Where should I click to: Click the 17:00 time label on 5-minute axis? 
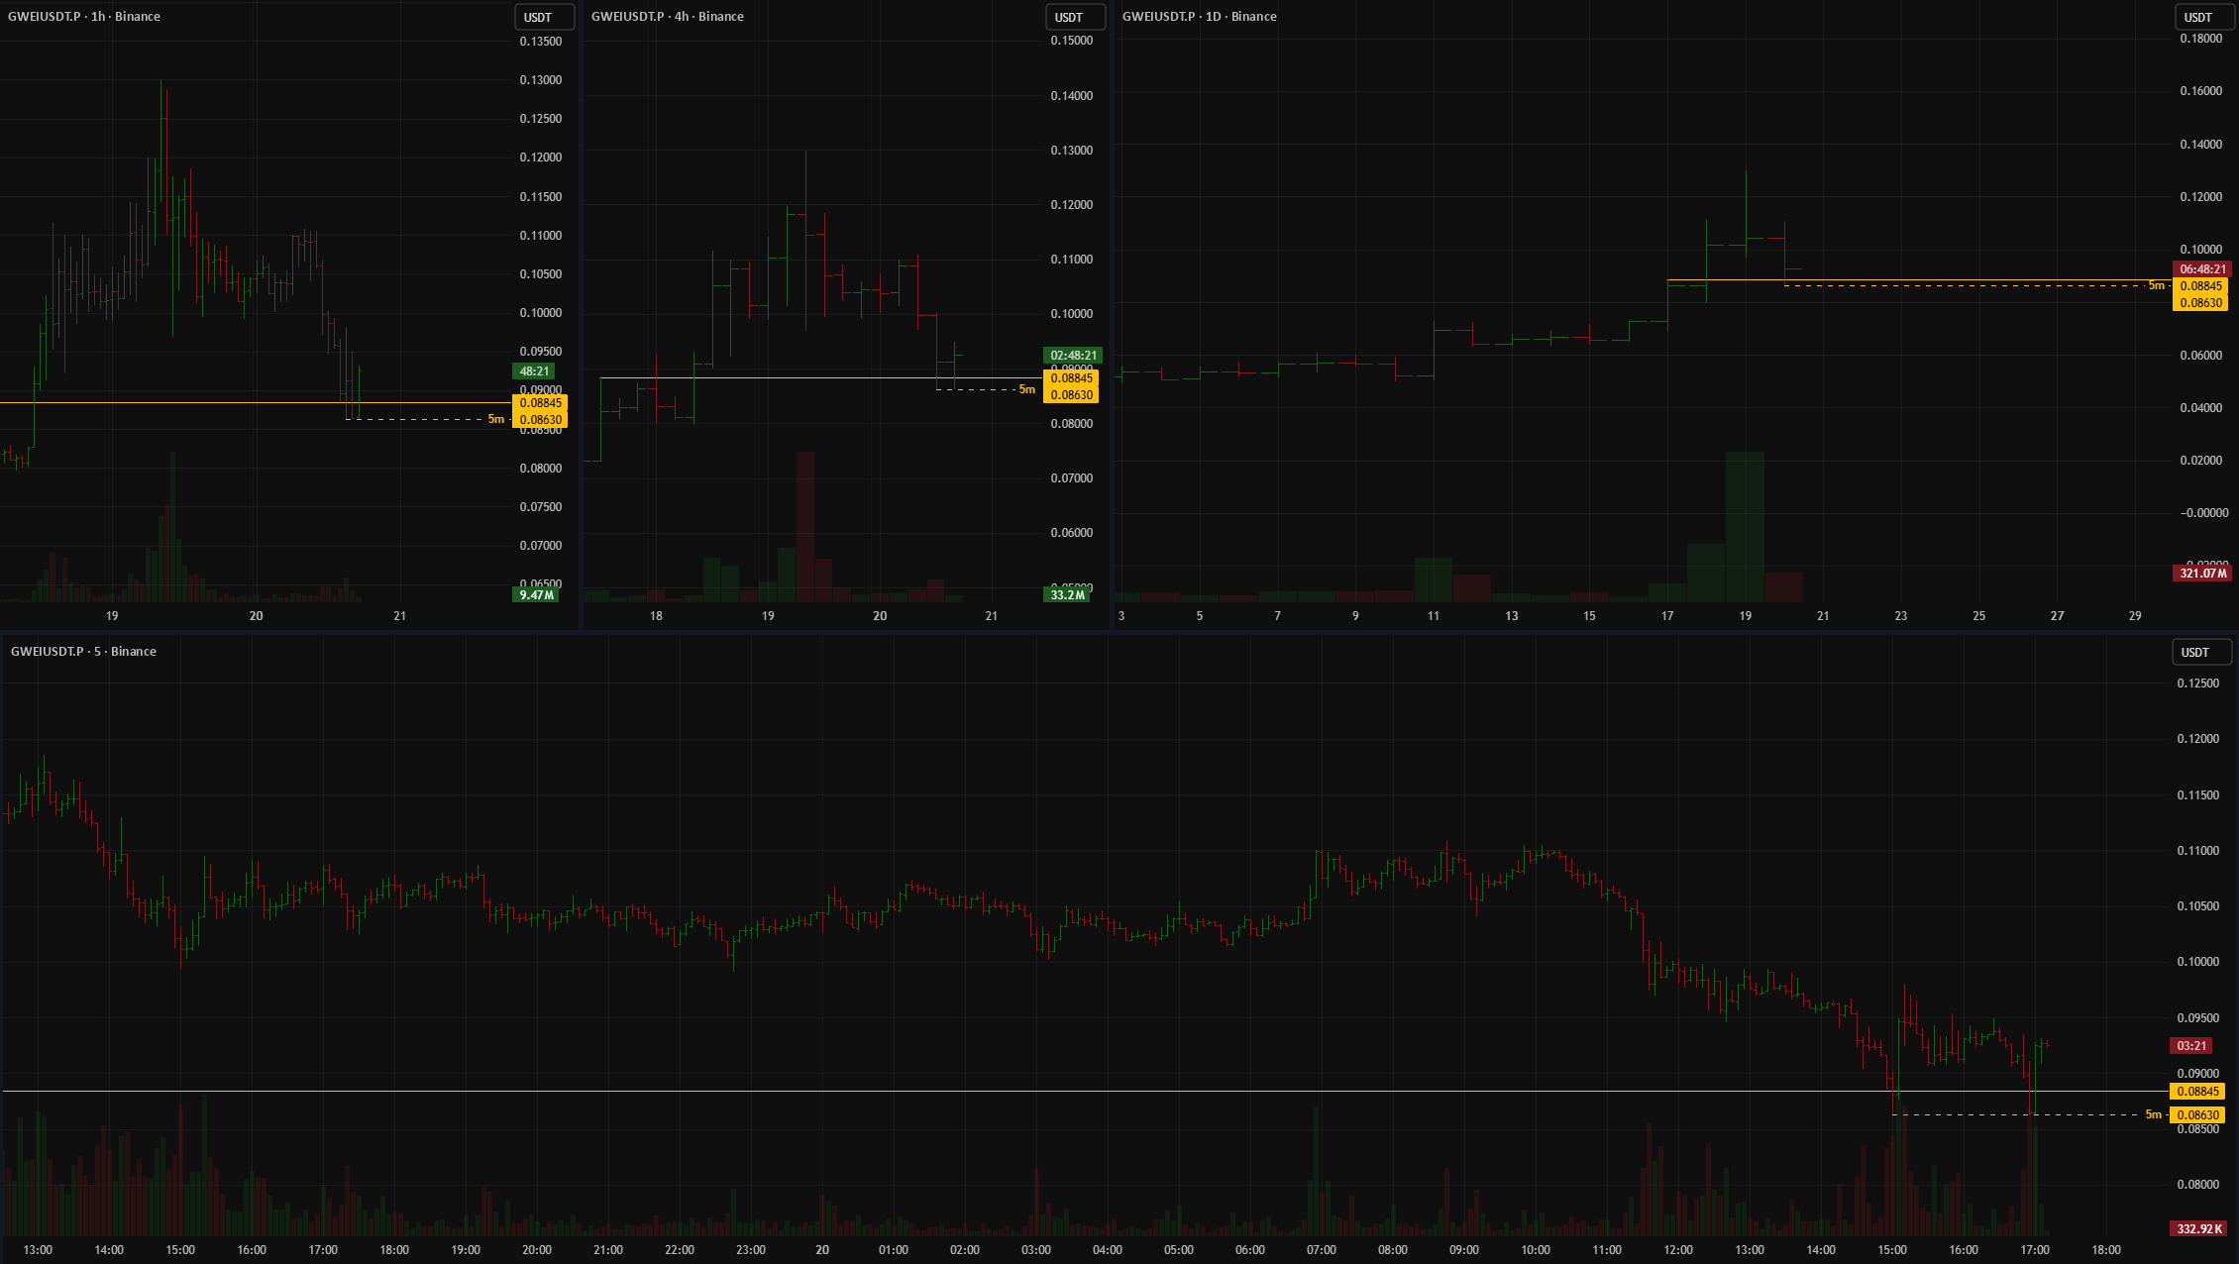[x=2034, y=1250]
